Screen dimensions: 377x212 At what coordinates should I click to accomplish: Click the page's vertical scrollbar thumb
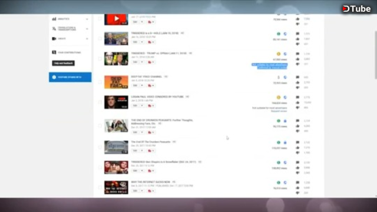pos(376,55)
